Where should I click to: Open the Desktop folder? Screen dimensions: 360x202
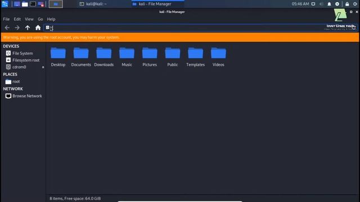(58, 57)
